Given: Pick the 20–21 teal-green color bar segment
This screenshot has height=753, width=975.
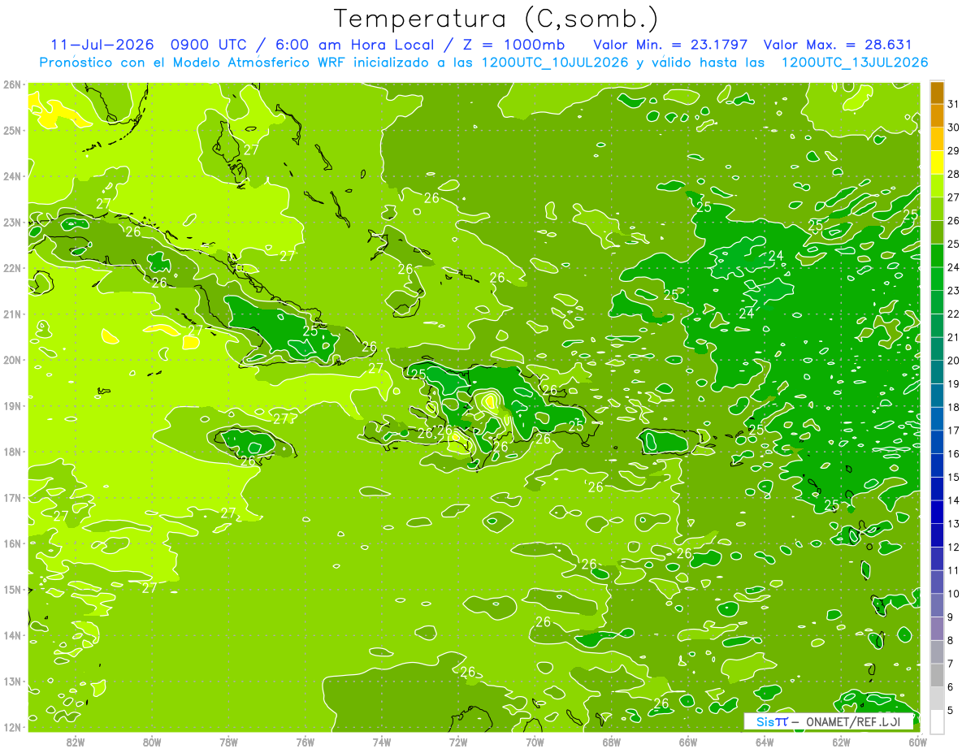Looking at the screenshot, I should click(x=936, y=348).
